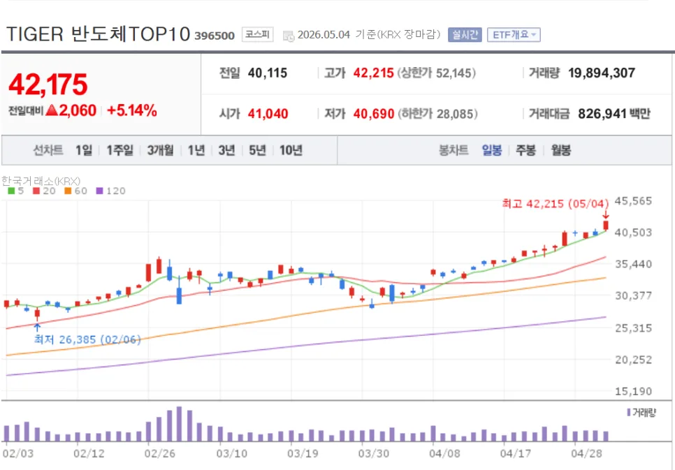Click the stock code 396500

click(x=215, y=36)
